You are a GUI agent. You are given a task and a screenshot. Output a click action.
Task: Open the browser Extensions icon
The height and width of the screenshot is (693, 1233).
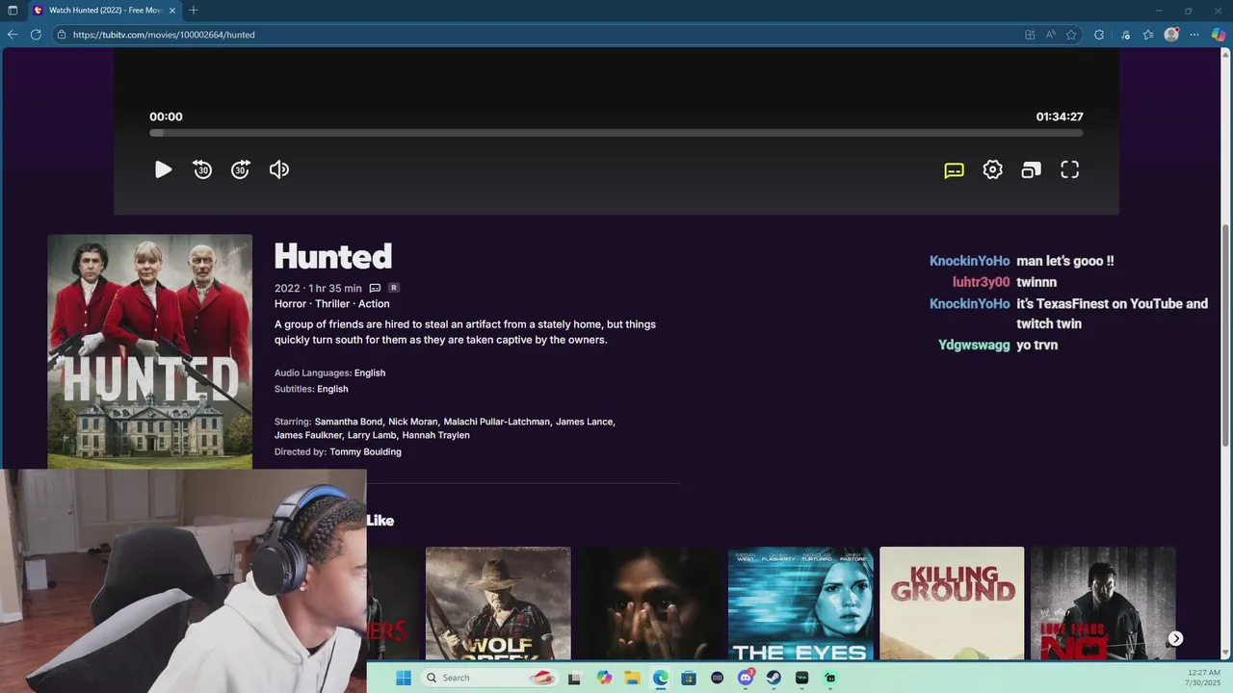[1099, 35]
